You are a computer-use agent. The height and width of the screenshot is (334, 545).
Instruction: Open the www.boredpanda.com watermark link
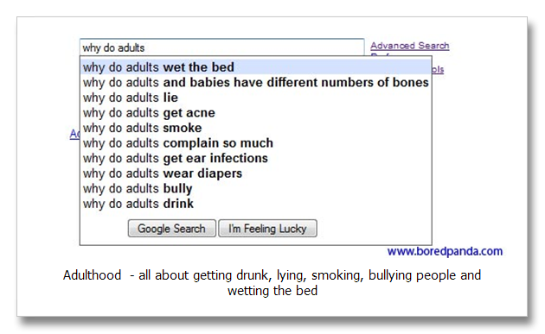click(445, 251)
